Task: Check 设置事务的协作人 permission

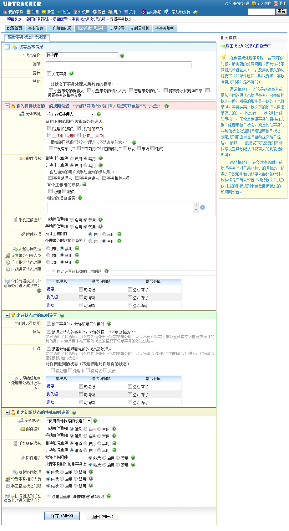Action: (x=51, y=90)
